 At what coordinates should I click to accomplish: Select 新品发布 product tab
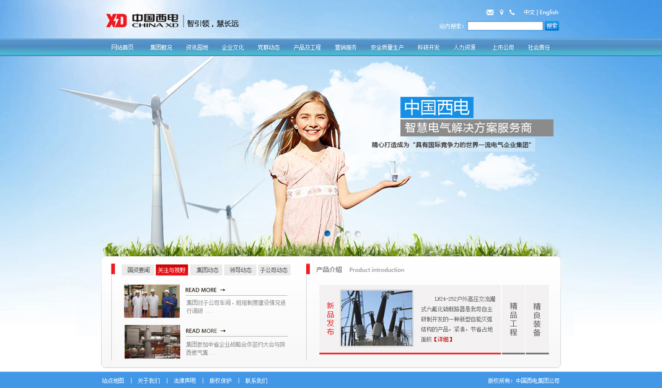[330, 319]
